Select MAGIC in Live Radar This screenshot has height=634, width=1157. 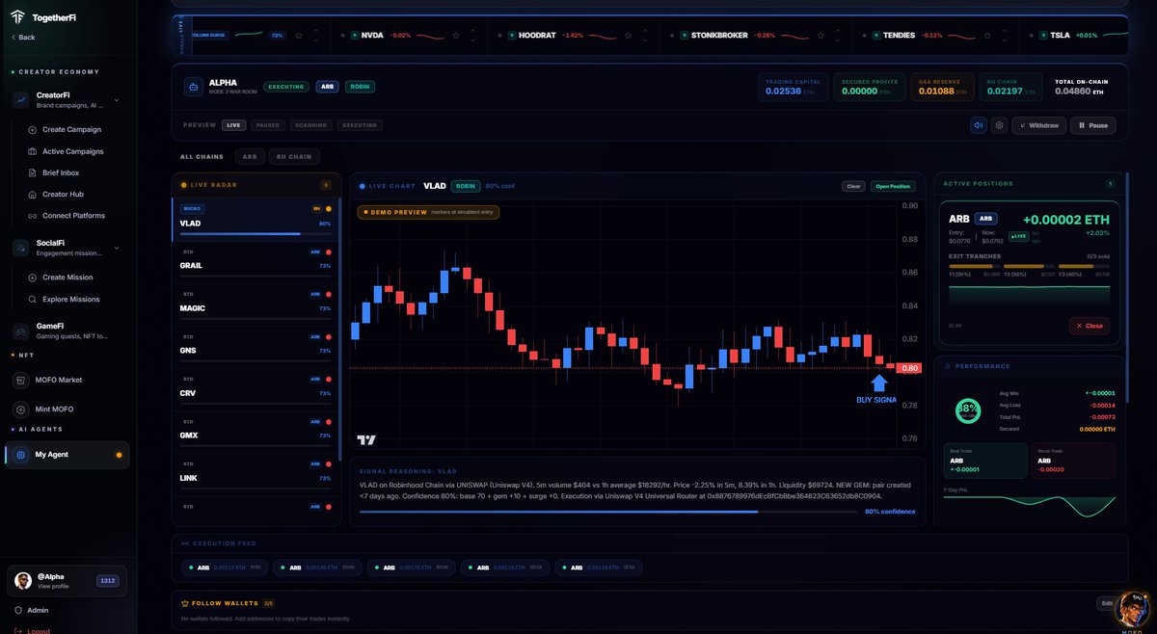coord(256,304)
